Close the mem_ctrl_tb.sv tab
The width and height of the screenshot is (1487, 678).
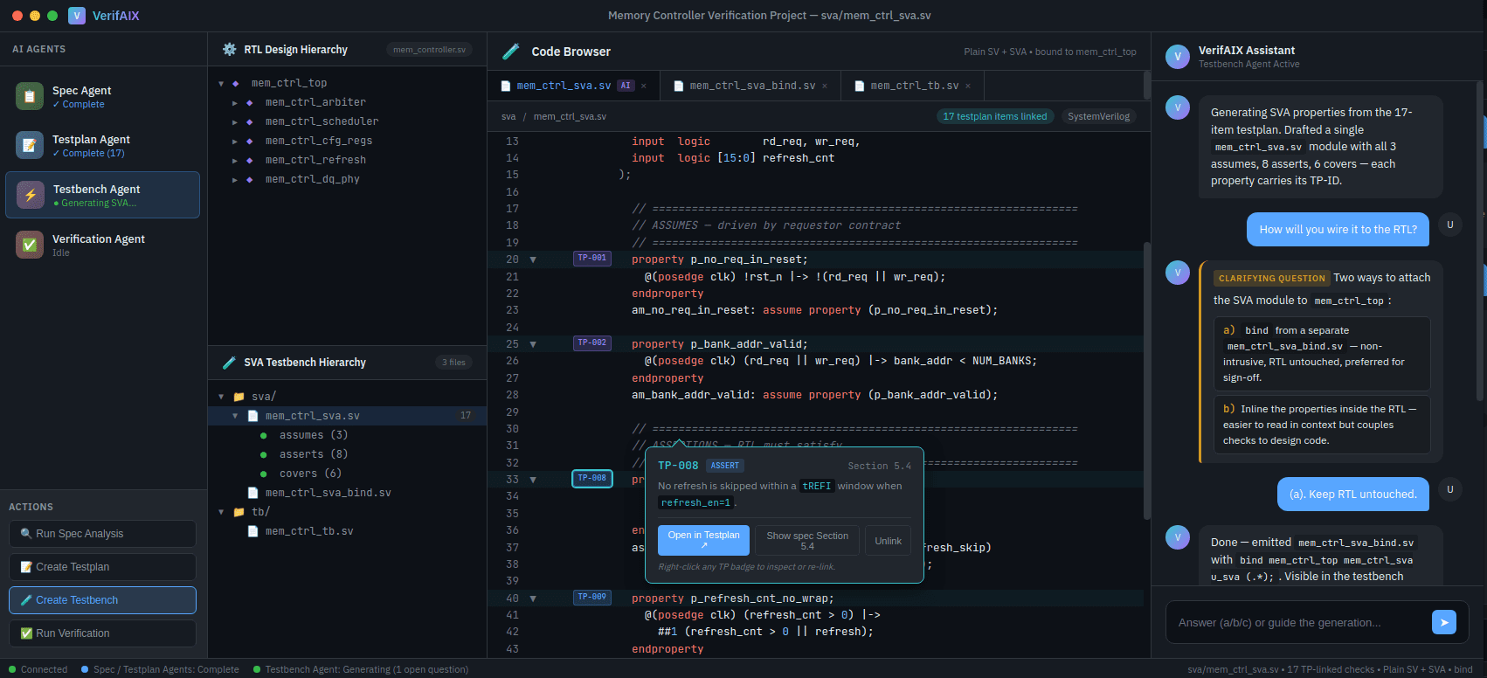tap(968, 86)
